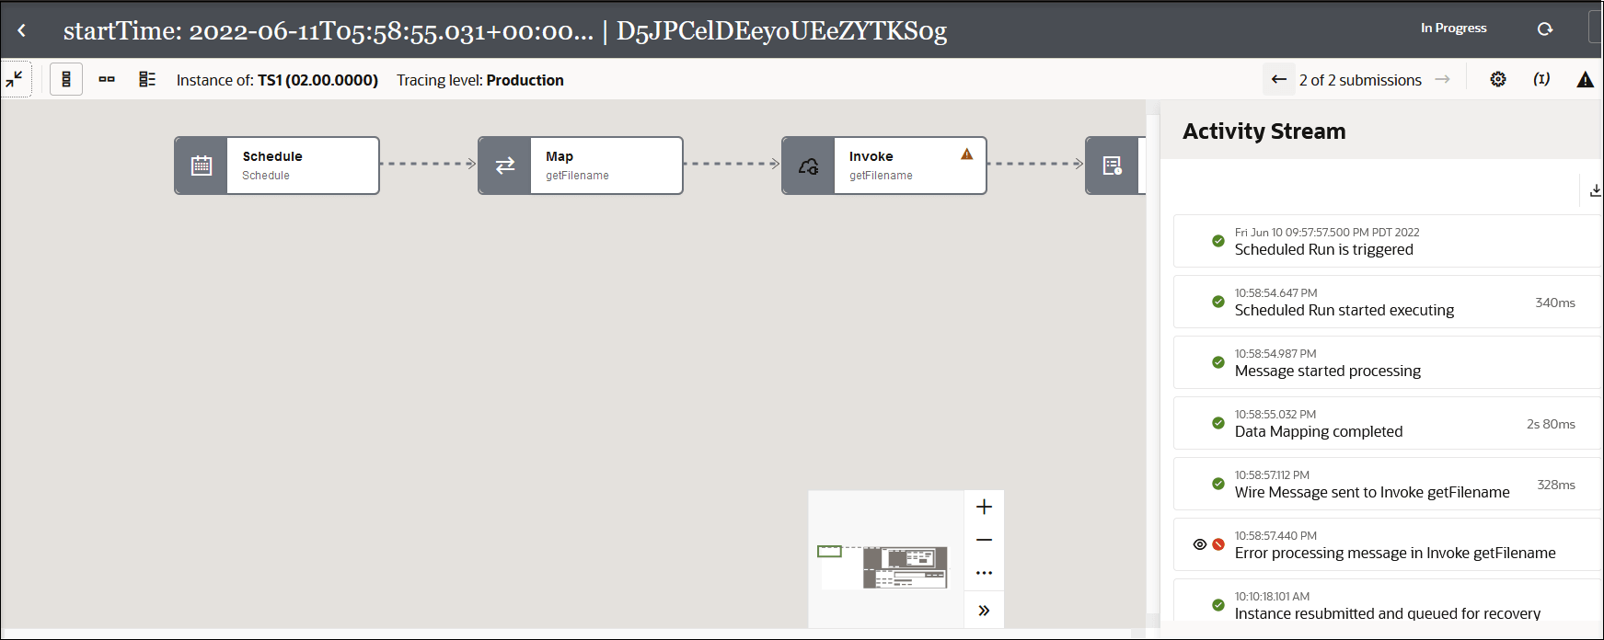Go back using the header back chevron
The width and height of the screenshot is (1604, 640).
(x=21, y=30)
